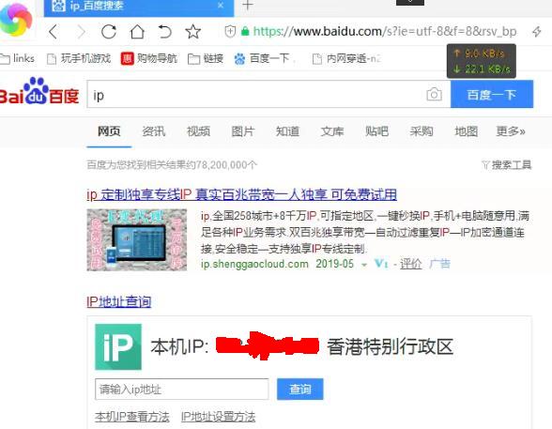Click the forward navigation arrow
This screenshot has width=552, height=429.
point(82,32)
